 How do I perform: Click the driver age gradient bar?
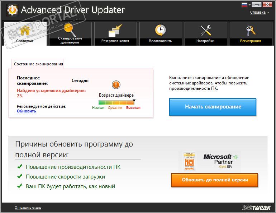click(x=116, y=103)
